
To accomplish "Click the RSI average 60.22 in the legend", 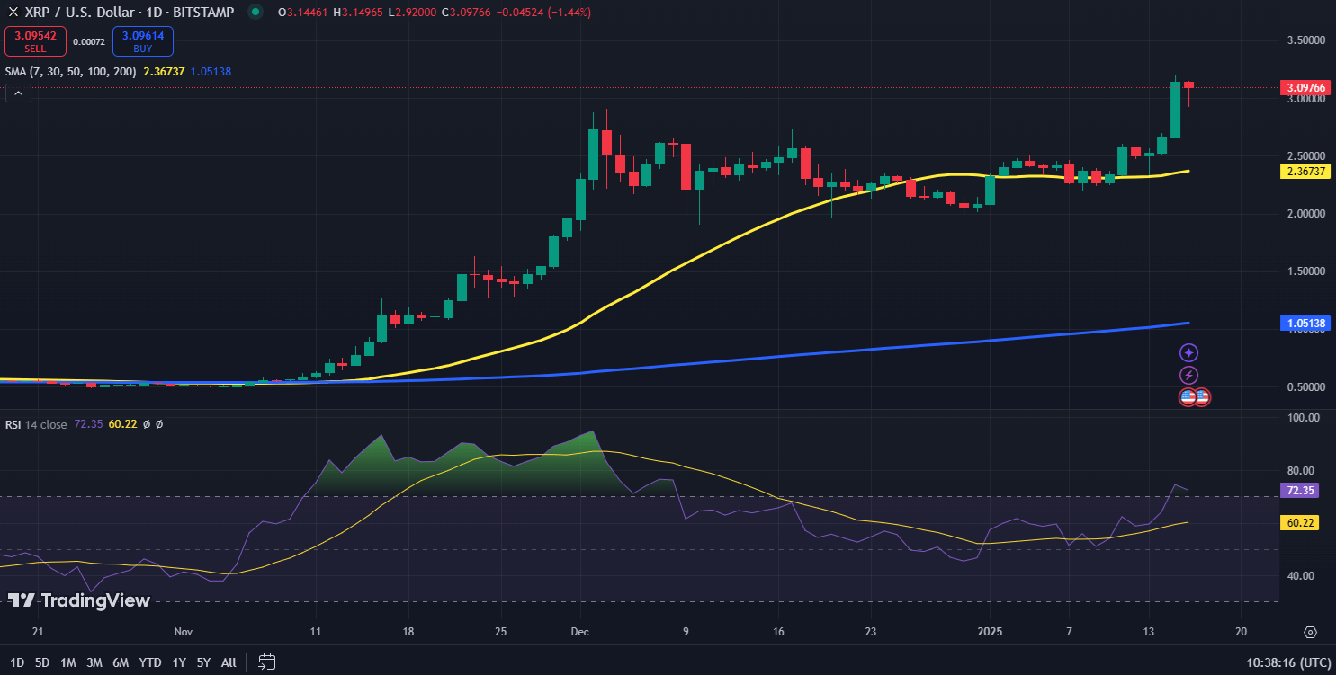I will 122,424.
